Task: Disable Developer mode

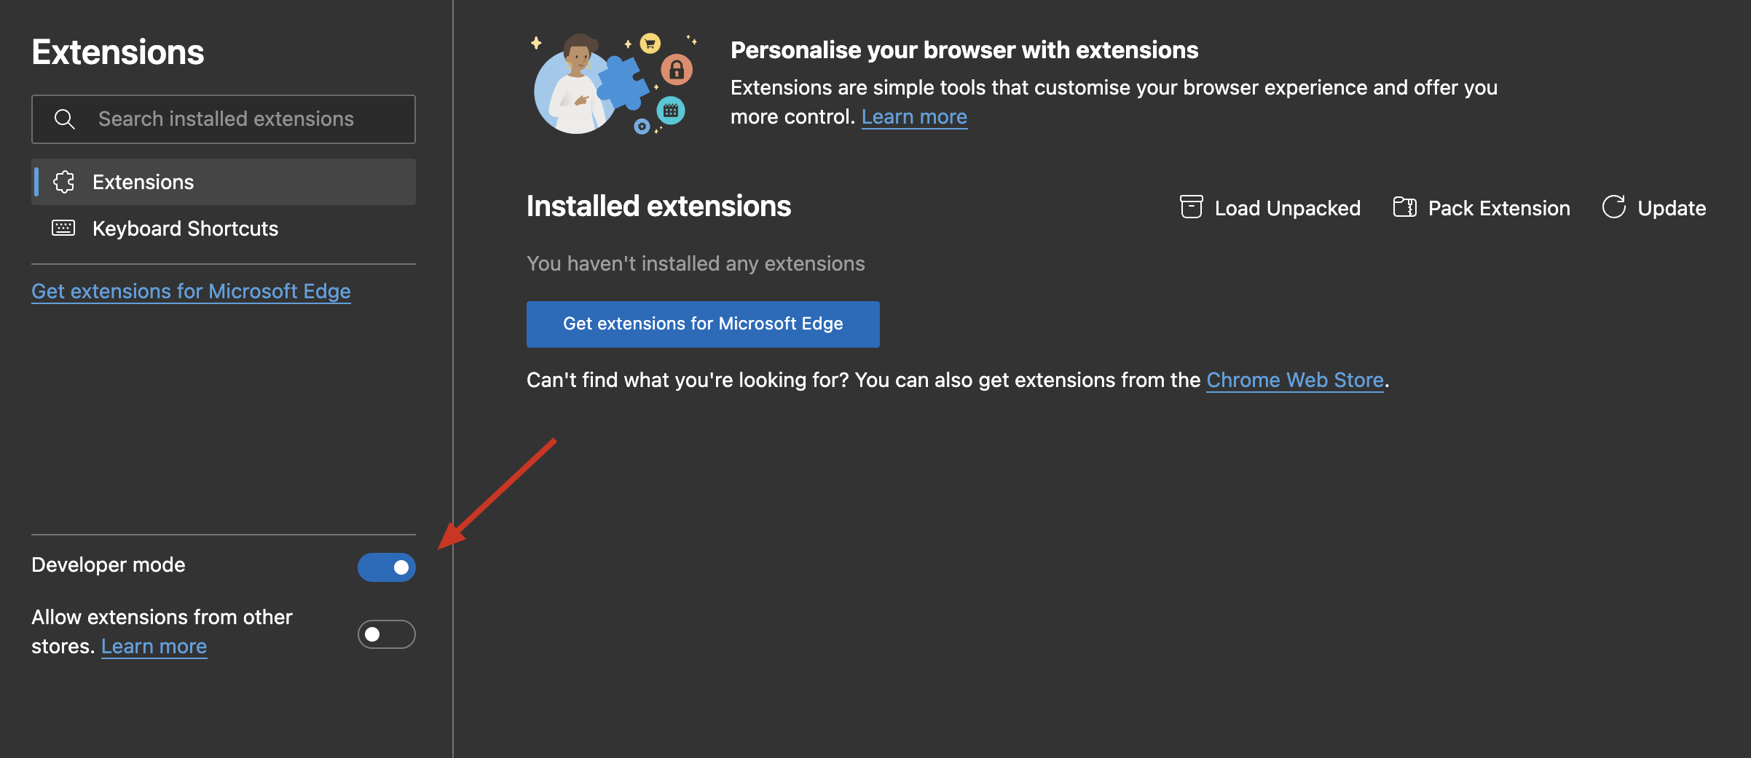Action: 387,567
